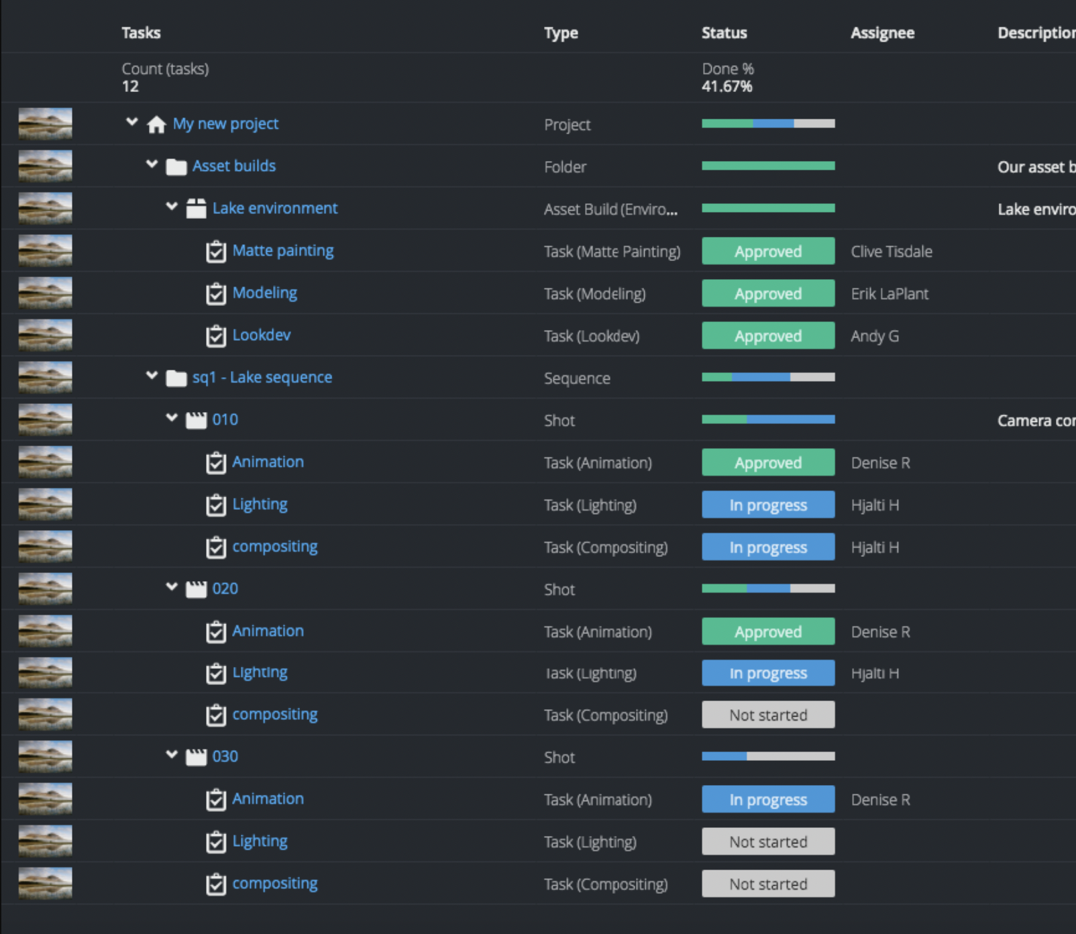The height and width of the screenshot is (934, 1076).
Task: Click the asset build icon for Lake environment
Action: 196,209
